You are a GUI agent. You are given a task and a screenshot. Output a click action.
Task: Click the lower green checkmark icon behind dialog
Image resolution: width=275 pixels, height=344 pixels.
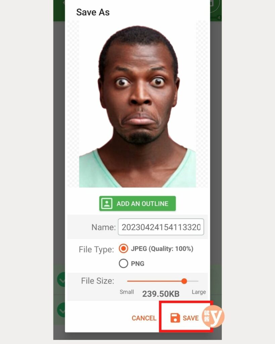tap(61, 310)
